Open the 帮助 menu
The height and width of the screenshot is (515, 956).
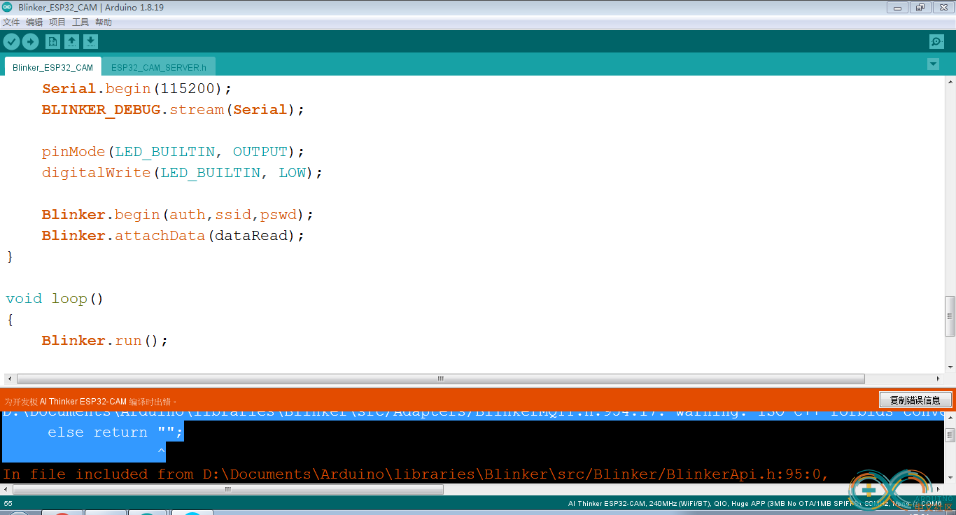[x=104, y=22]
